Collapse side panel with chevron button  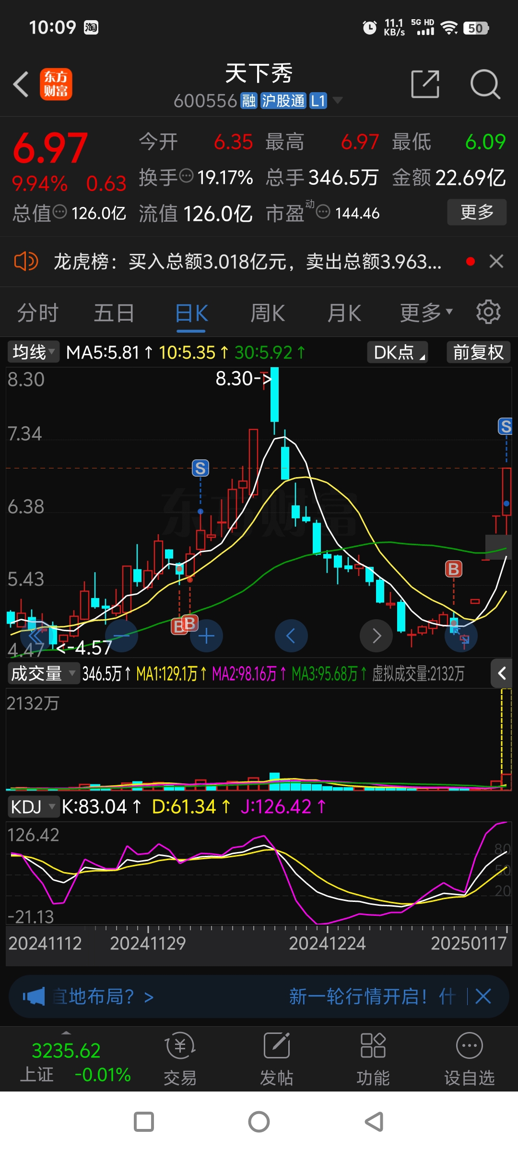point(501,673)
